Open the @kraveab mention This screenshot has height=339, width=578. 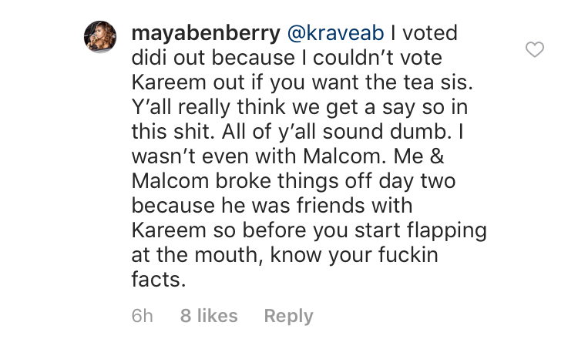pos(335,33)
